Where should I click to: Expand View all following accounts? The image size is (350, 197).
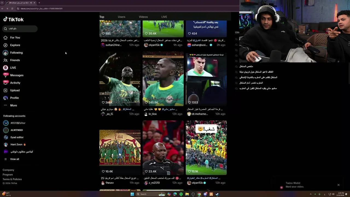click(x=11, y=159)
